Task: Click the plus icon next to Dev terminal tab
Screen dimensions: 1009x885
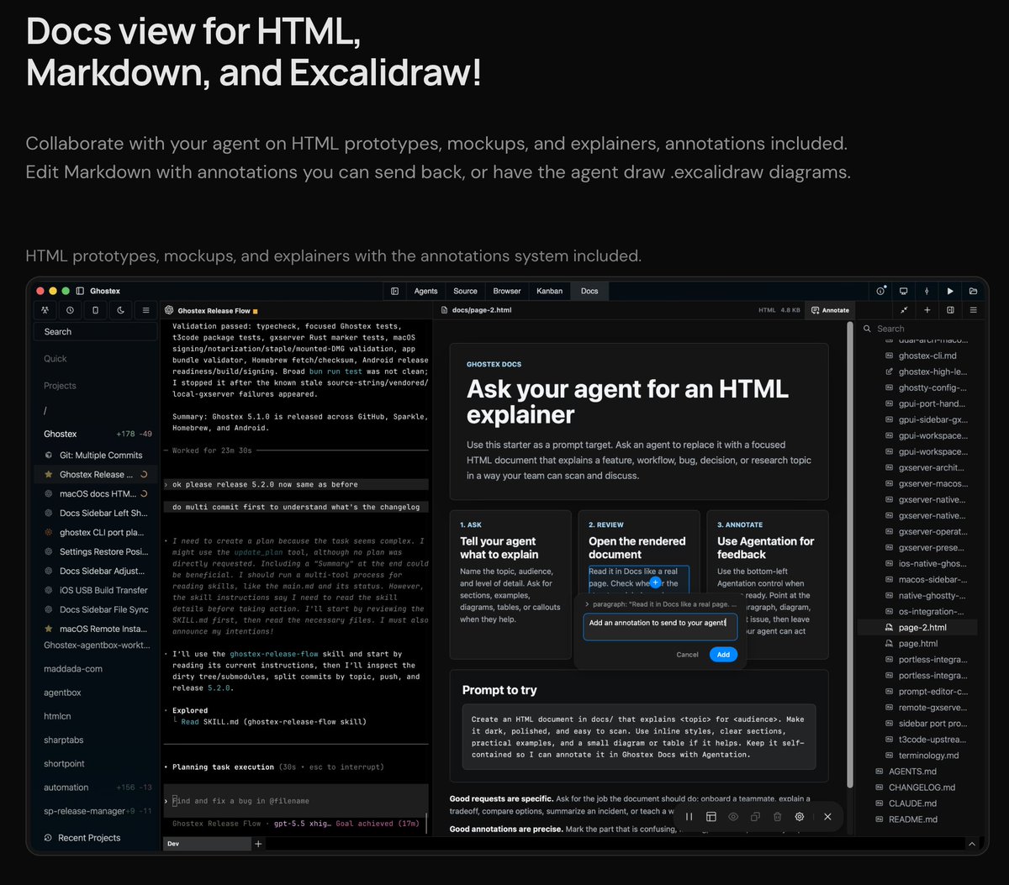Action: tap(258, 843)
